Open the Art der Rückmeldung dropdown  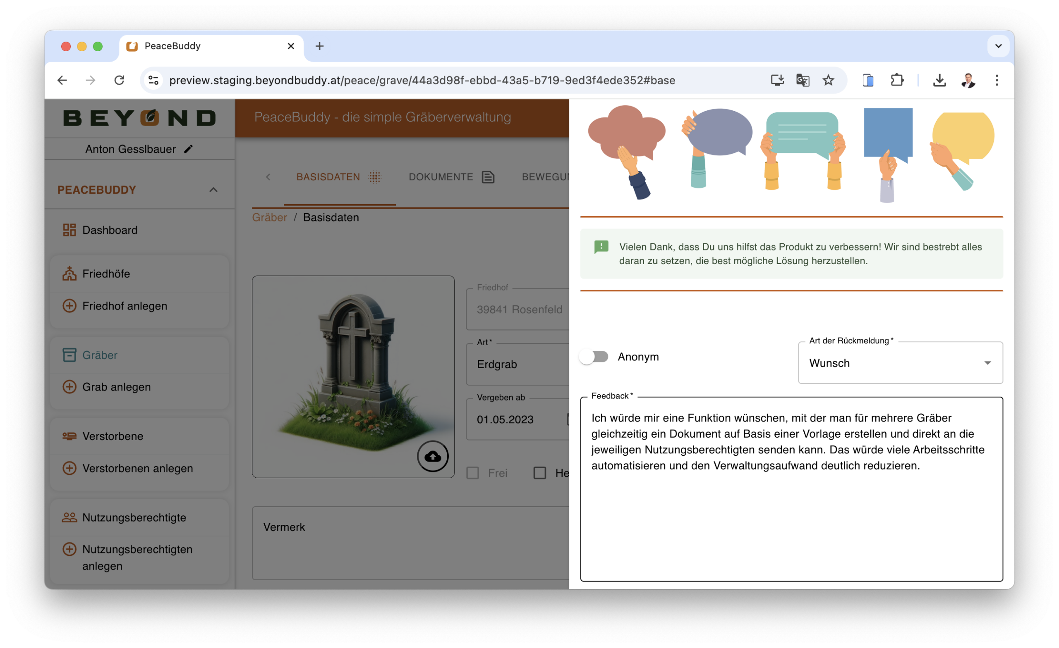coord(900,363)
